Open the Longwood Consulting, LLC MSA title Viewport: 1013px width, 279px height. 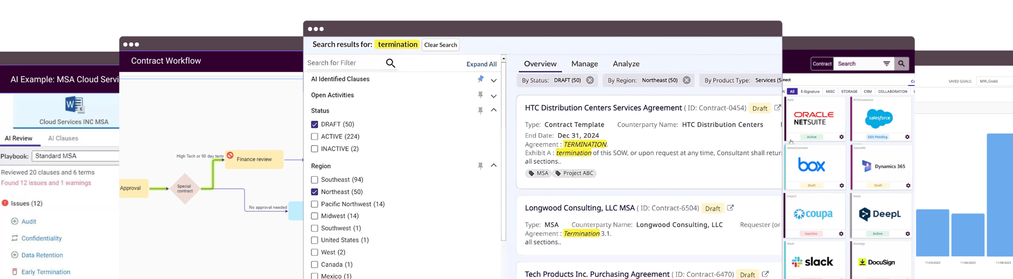[x=579, y=208]
